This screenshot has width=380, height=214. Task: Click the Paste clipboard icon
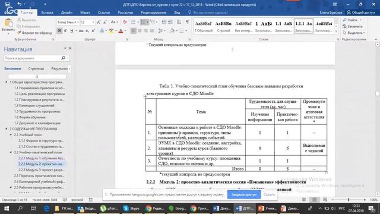[8, 23]
